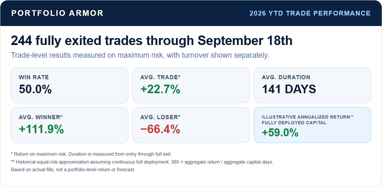
Task: Open the AVG. LOSER card
Action: pyautogui.click(x=191, y=125)
